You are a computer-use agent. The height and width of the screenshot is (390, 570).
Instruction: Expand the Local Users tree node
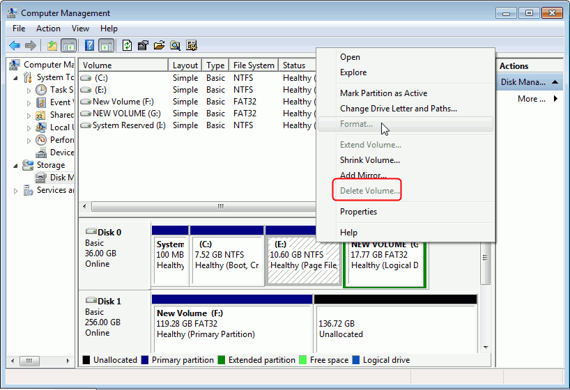29,128
